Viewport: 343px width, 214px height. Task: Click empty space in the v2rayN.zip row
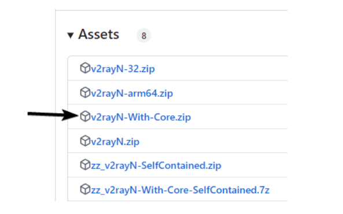click(213, 141)
